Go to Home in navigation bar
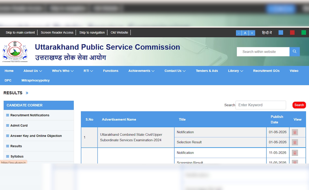 9,71
